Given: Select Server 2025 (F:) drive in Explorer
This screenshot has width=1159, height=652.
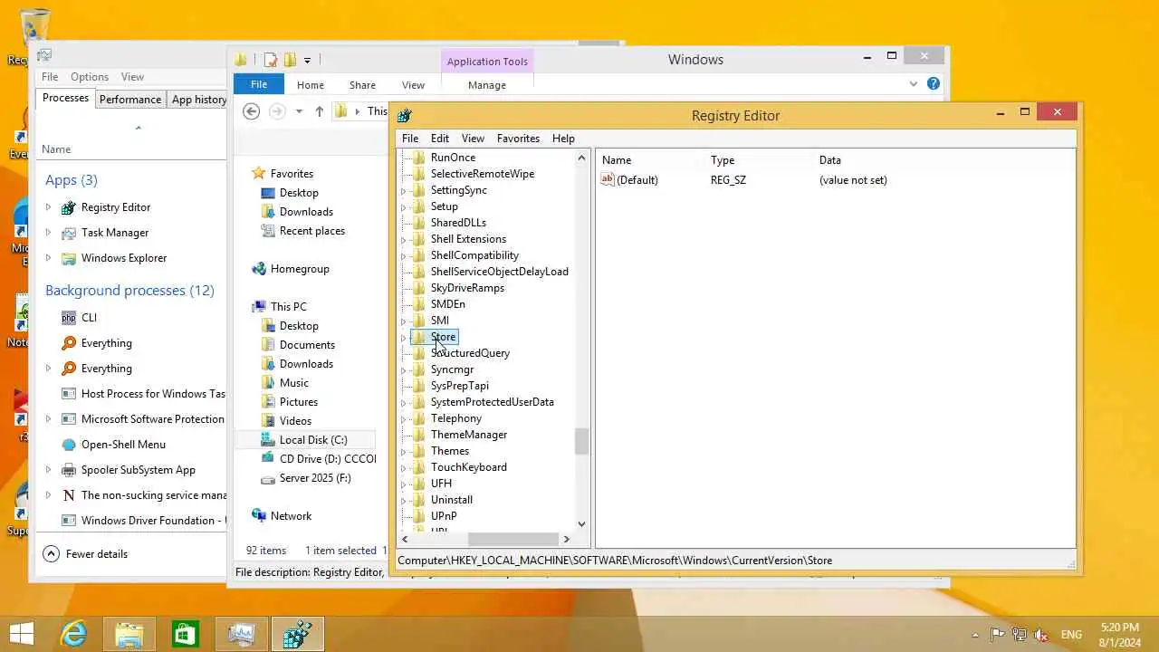Looking at the screenshot, I should (x=315, y=478).
